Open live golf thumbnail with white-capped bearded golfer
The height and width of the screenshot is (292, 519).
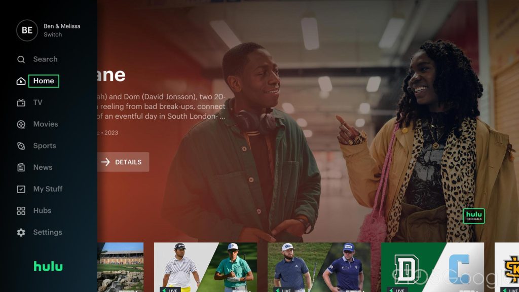click(319, 267)
